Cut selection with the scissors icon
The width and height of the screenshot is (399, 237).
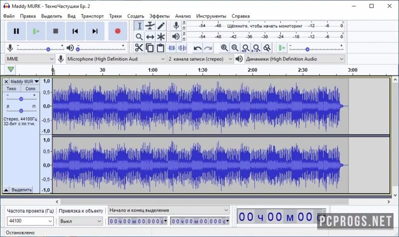click(139, 48)
